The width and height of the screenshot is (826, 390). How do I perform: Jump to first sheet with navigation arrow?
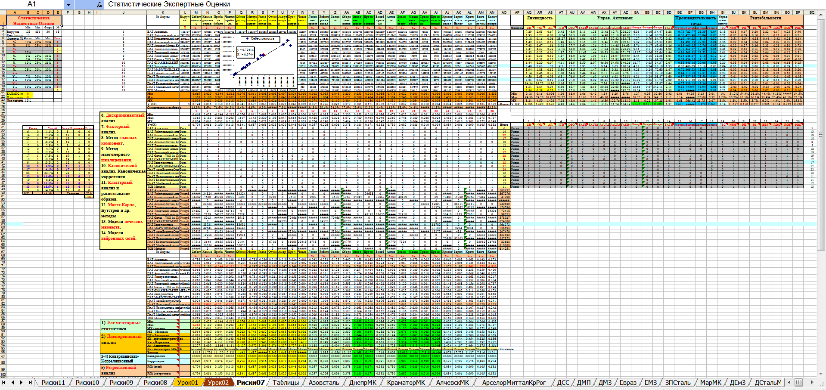(x=4, y=382)
